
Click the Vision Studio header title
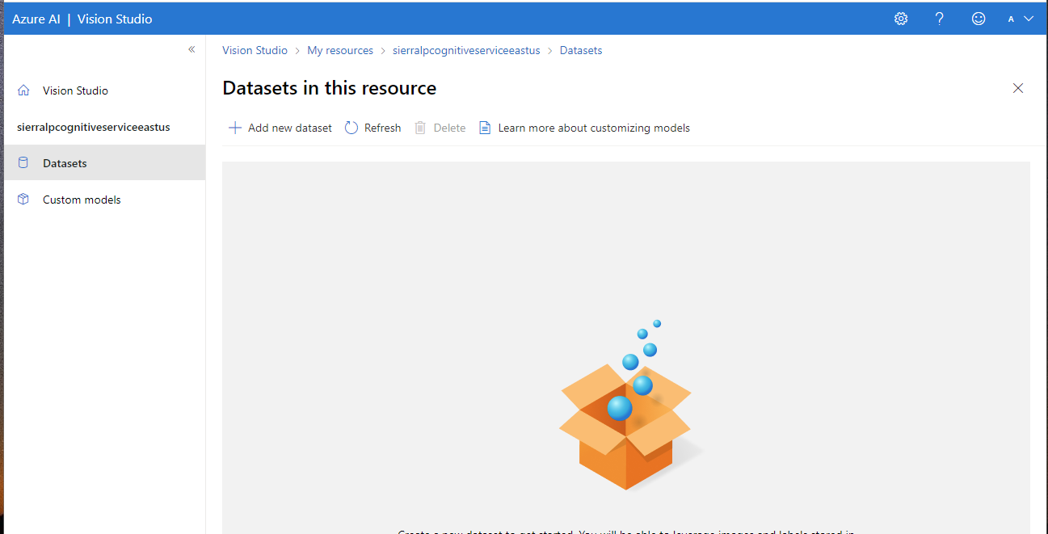point(115,19)
